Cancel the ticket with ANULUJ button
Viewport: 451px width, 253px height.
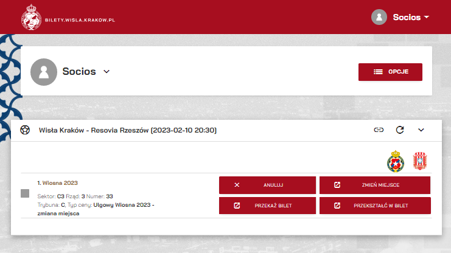tap(267, 185)
